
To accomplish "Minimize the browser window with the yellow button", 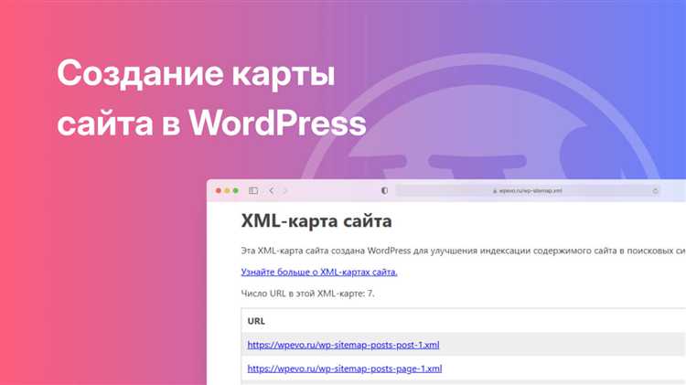I will [227, 191].
